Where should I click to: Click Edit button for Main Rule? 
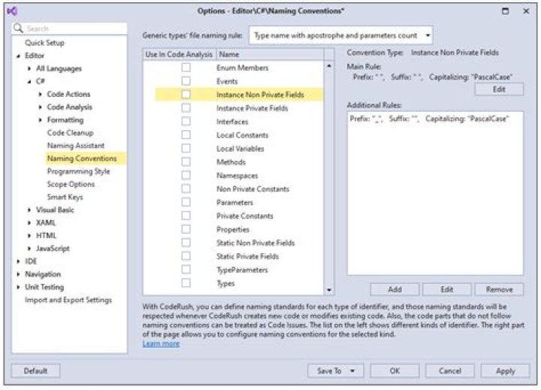(x=499, y=89)
